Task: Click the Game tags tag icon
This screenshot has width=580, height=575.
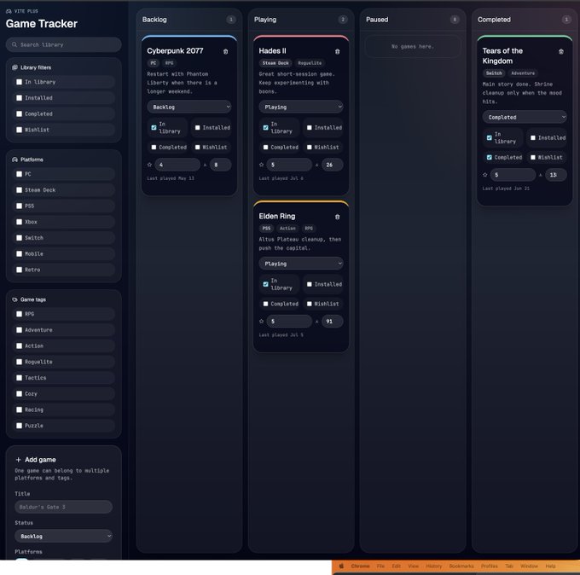Action: pyautogui.click(x=14, y=299)
